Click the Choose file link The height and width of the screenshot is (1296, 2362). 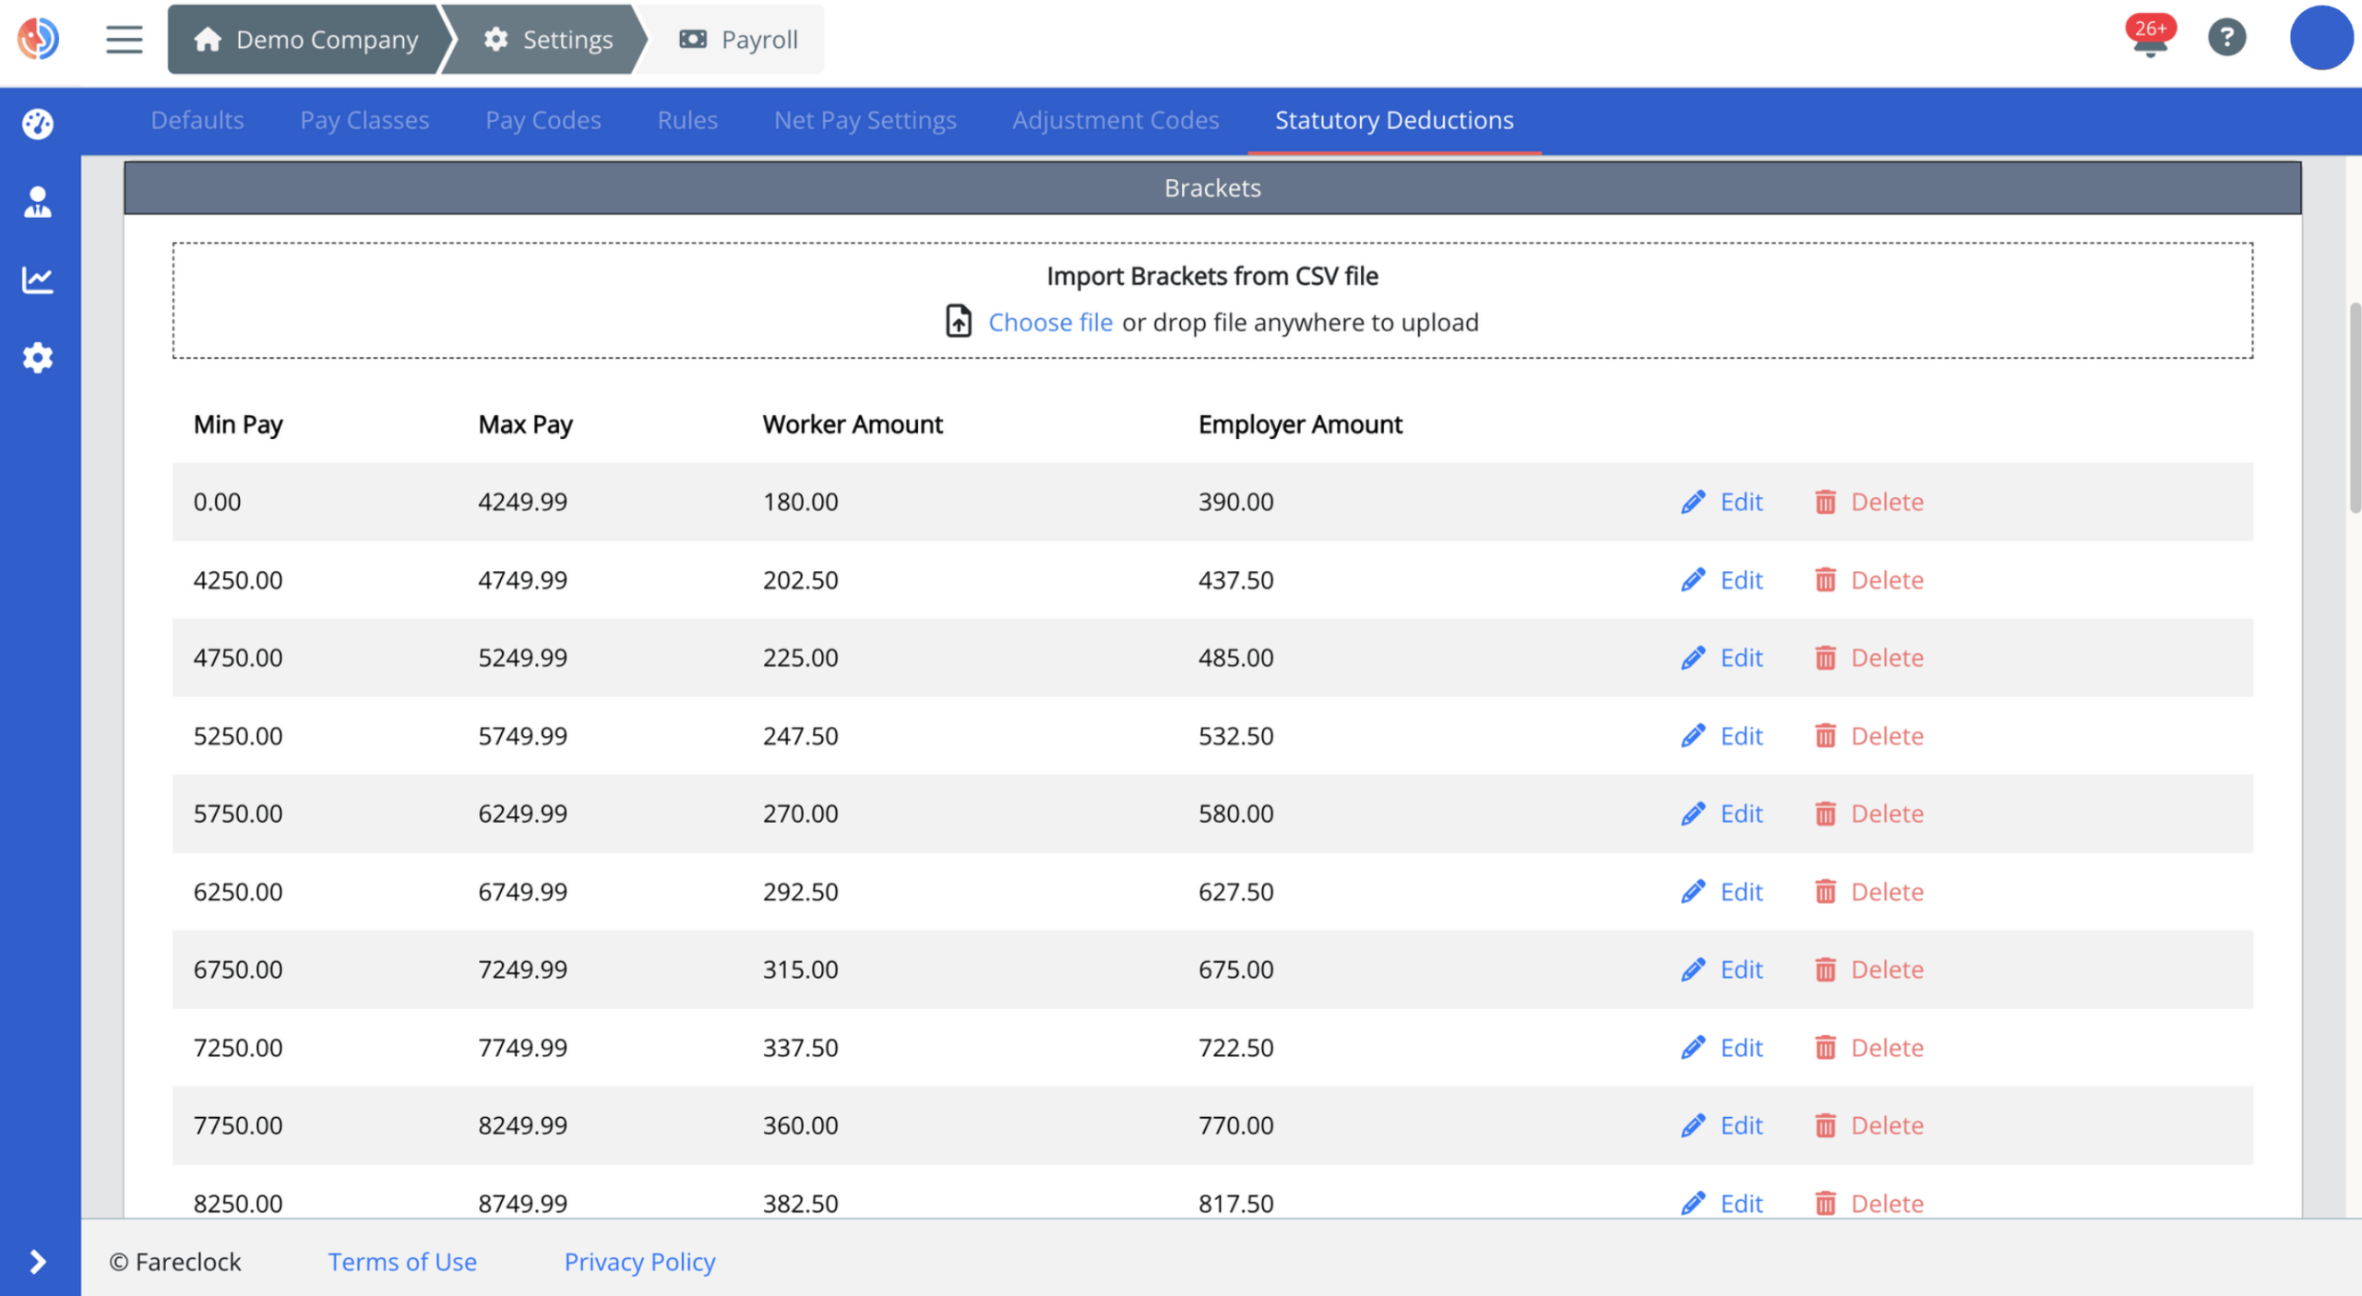point(1049,322)
